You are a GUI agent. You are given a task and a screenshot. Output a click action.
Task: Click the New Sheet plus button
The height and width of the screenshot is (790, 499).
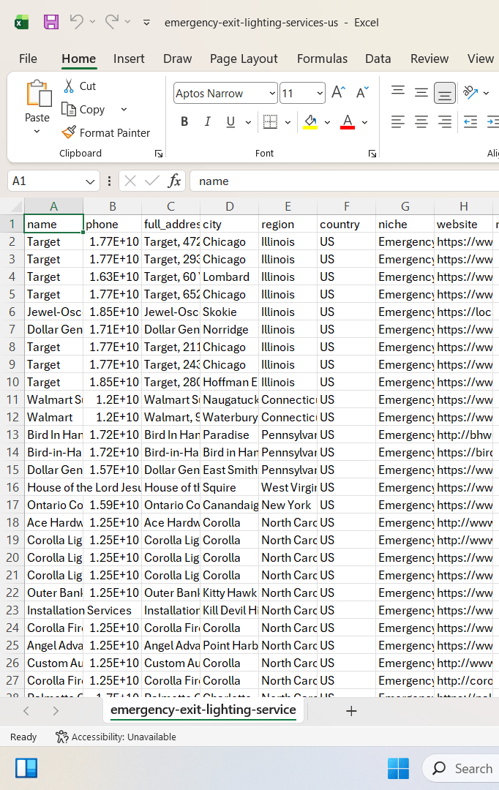pos(351,711)
